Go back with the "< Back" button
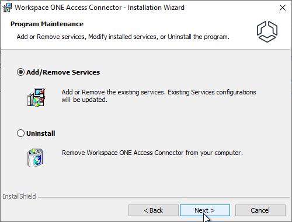 click(x=154, y=210)
